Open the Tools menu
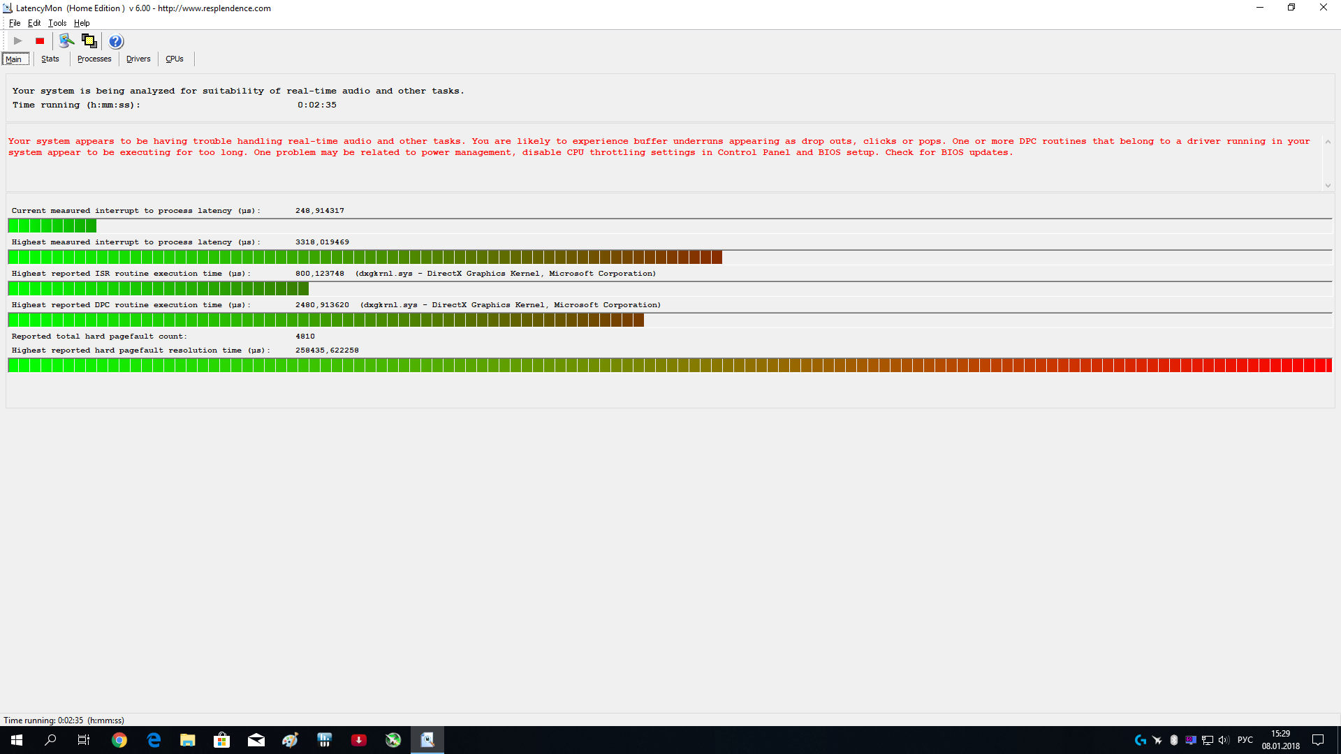The image size is (1341, 754). coord(57,23)
